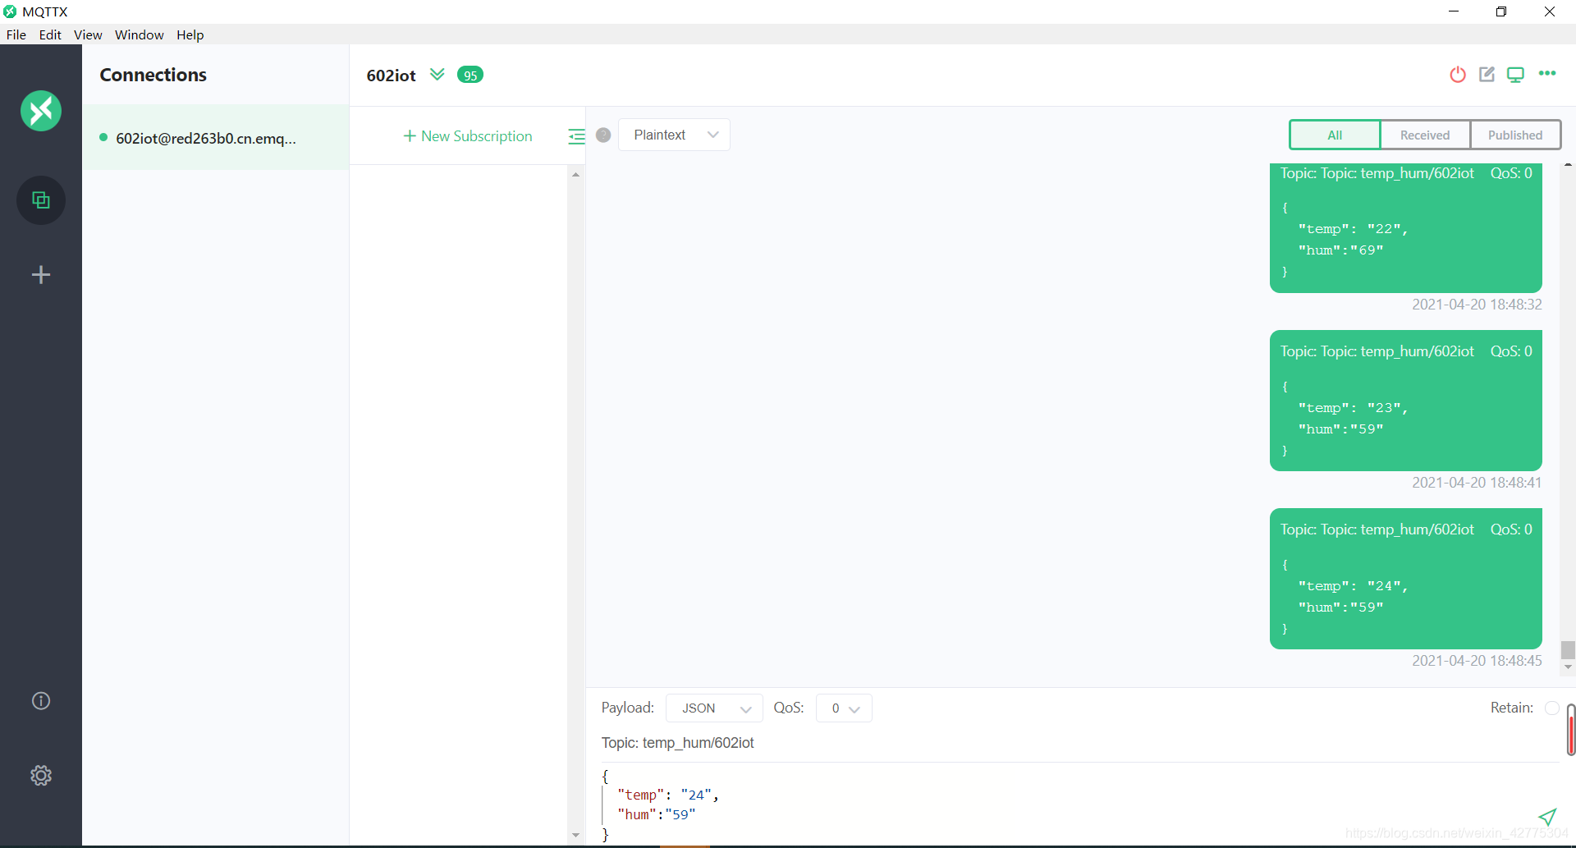Viewport: 1576px width, 848px height.
Task: Open the Connections page icon
Action: click(x=41, y=200)
